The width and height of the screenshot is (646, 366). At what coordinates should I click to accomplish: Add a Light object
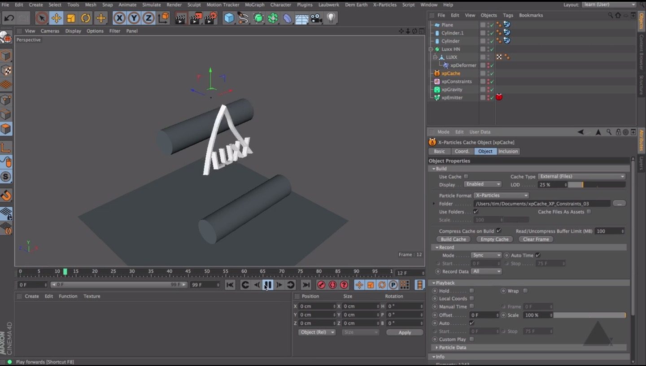tap(331, 18)
